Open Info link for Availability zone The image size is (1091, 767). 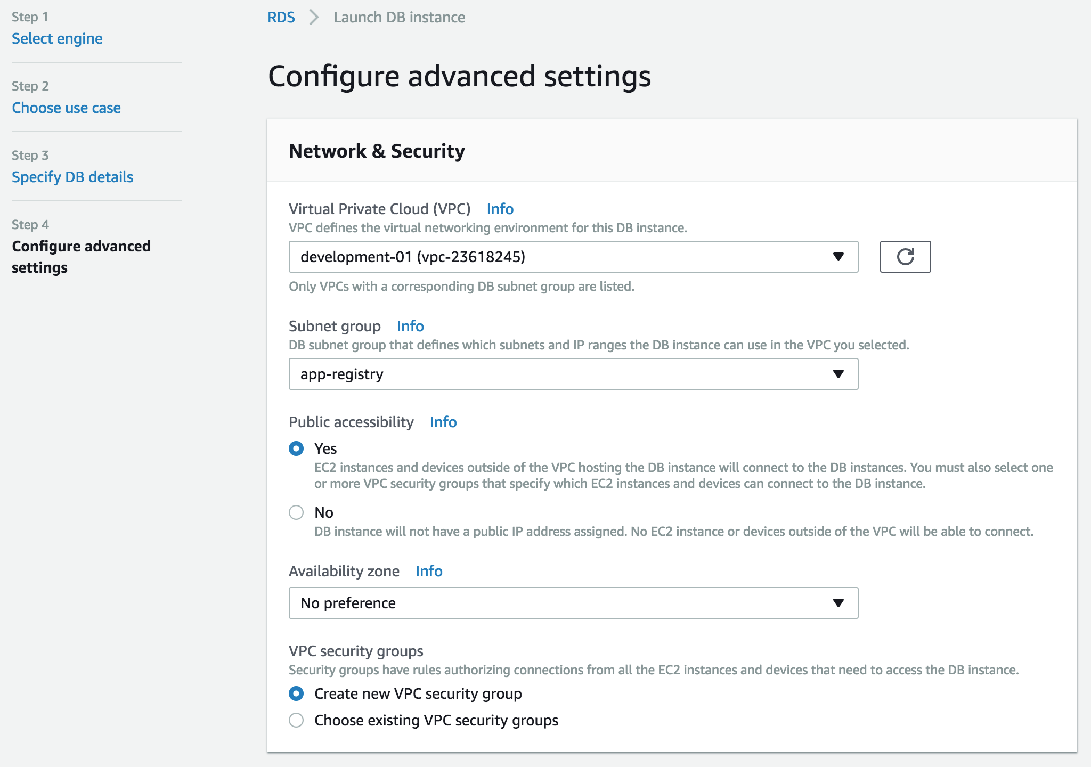pyautogui.click(x=429, y=571)
